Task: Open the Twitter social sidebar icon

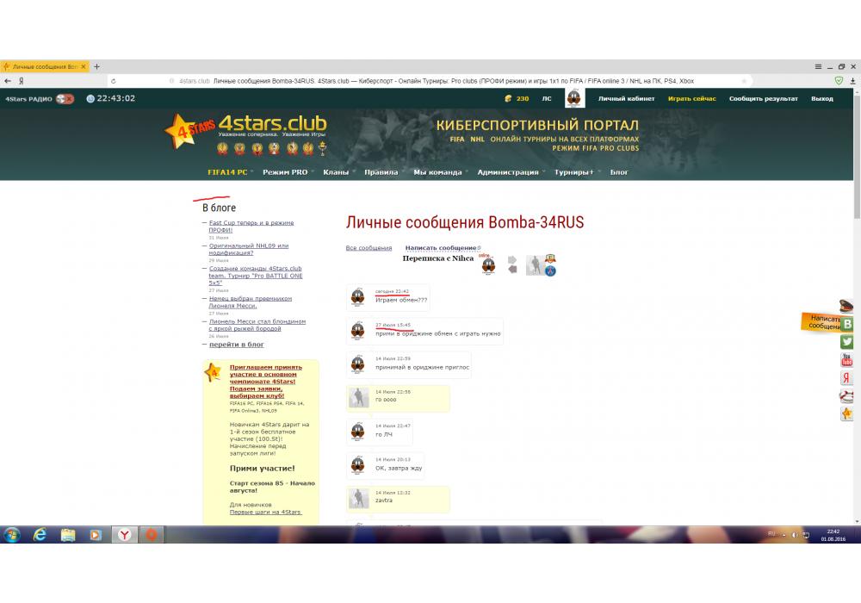Action: click(x=847, y=342)
